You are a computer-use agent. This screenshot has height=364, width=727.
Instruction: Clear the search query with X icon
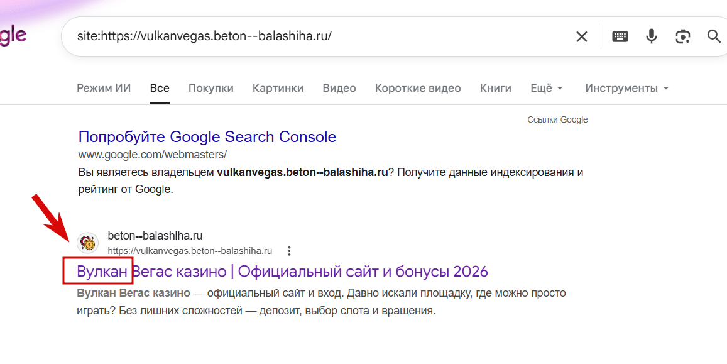[582, 36]
